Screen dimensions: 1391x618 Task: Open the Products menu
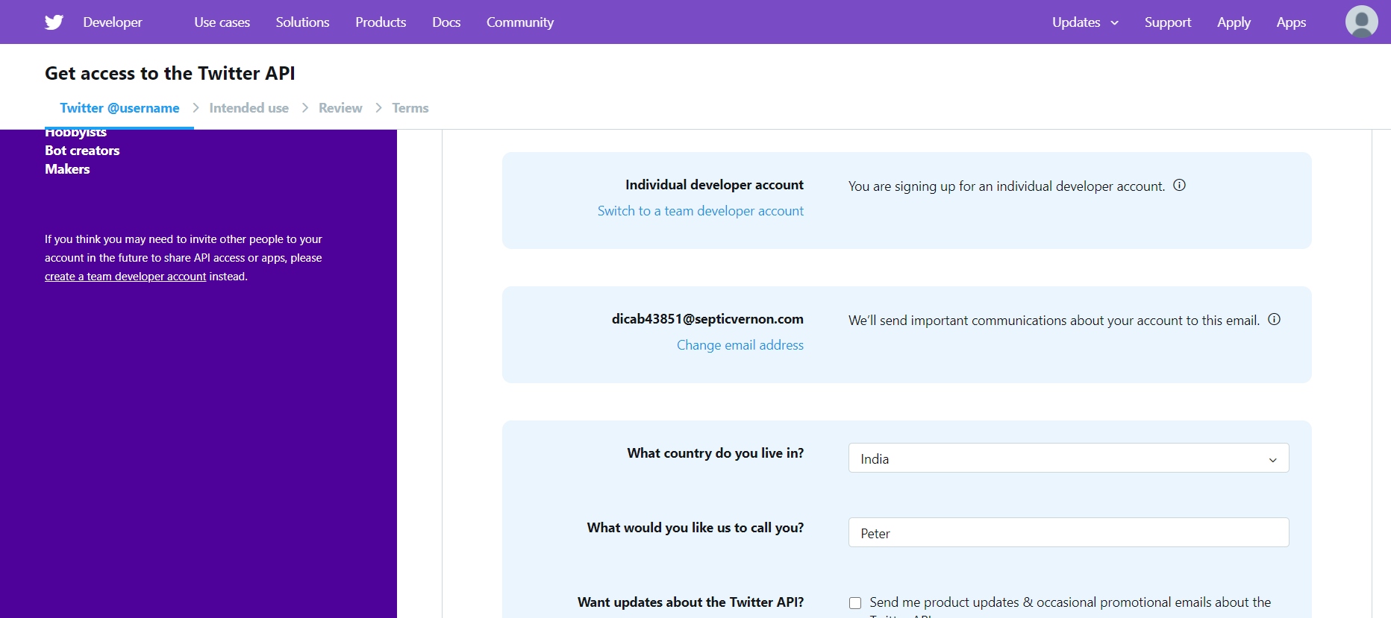(381, 22)
